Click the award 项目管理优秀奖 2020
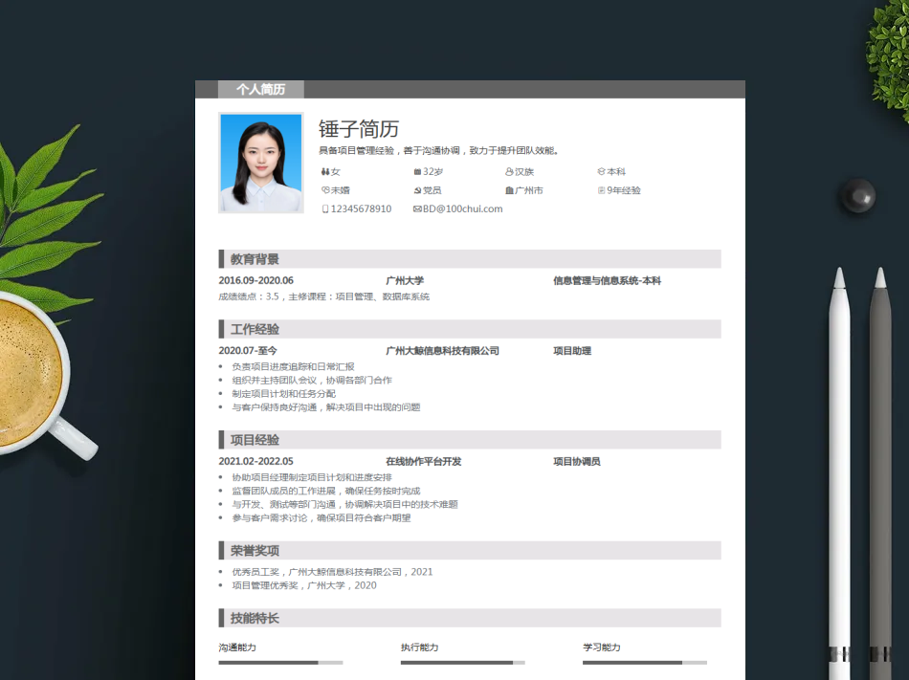 [304, 585]
